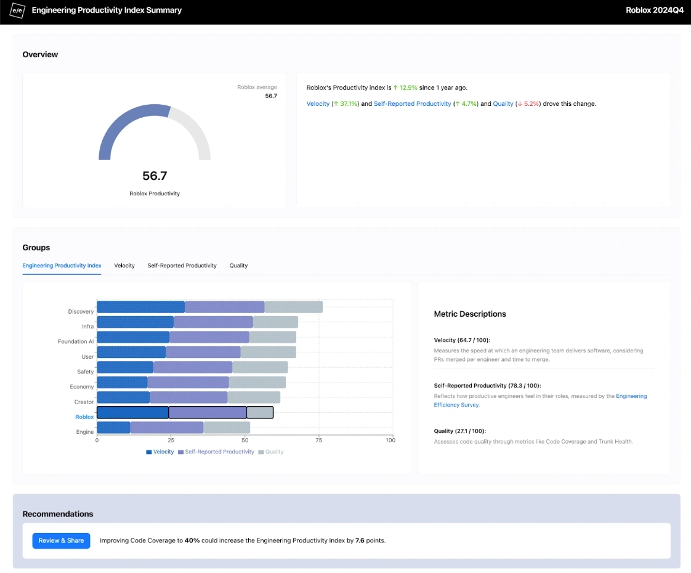Click the large '56.7' gauge value
Viewport: 691px width, 573px height.
point(155,176)
